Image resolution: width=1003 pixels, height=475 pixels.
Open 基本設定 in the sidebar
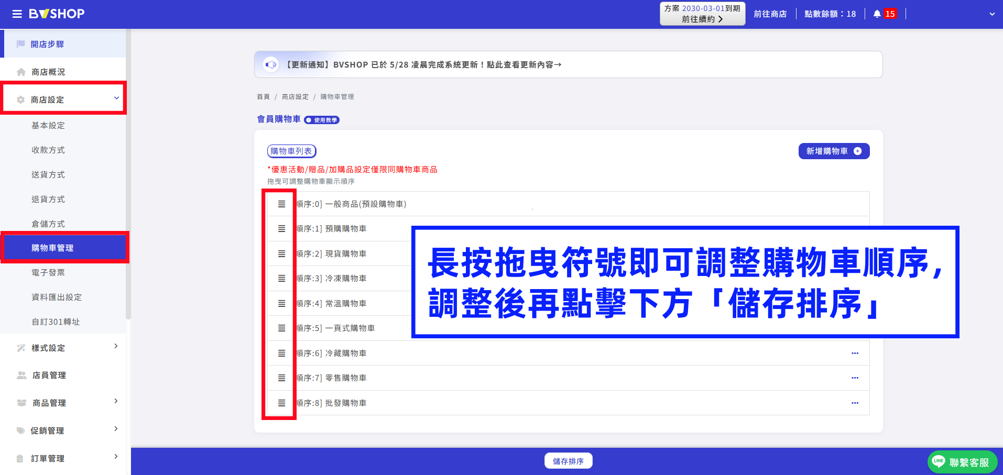click(x=48, y=125)
